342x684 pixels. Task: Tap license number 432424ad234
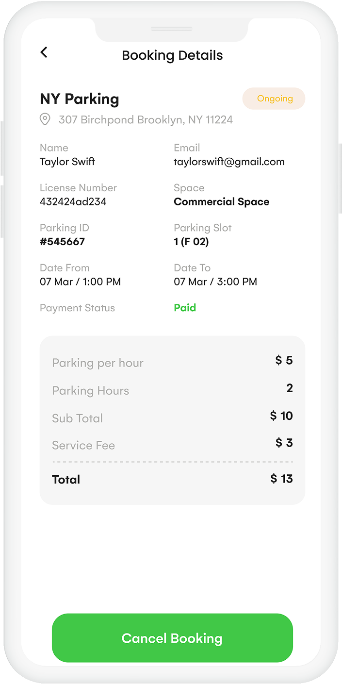pos(73,201)
